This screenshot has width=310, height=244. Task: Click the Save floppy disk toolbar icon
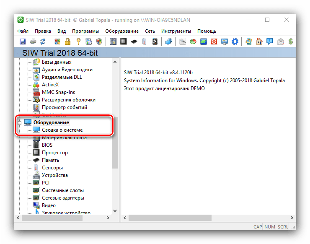click(23, 42)
